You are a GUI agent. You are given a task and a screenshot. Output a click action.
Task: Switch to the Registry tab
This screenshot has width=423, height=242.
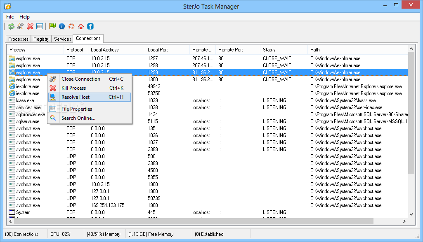click(41, 39)
